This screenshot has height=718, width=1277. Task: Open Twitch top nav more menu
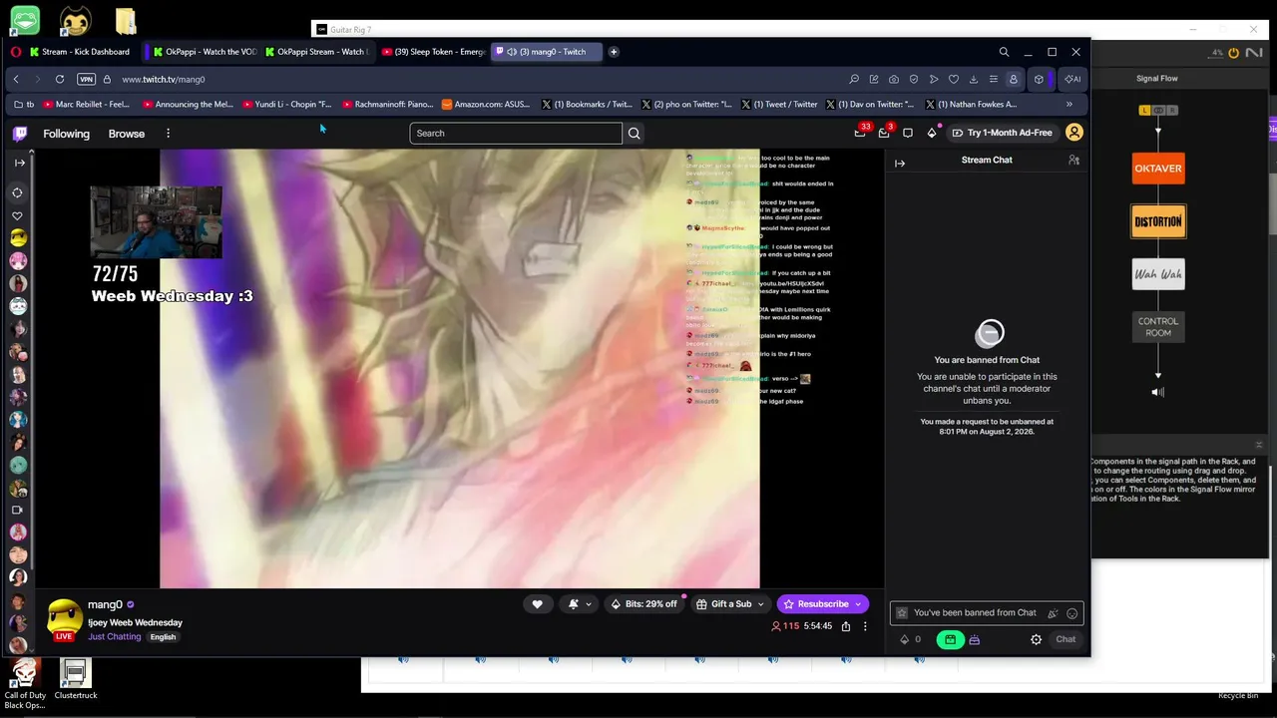point(168,133)
